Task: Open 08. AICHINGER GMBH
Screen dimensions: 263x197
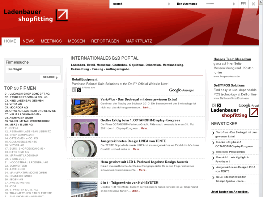Action: pos(19,118)
